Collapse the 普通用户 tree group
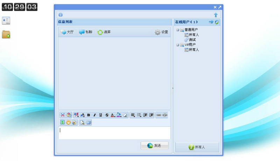This screenshot has height=161, width=280. pyautogui.click(x=178, y=30)
